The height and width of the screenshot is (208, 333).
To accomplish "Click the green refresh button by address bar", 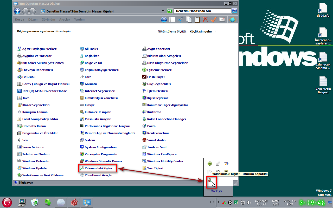I will click(170, 11).
